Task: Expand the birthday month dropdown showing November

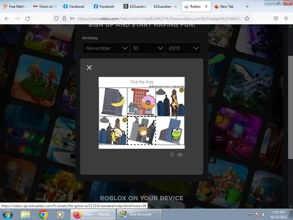Action: click(106, 48)
